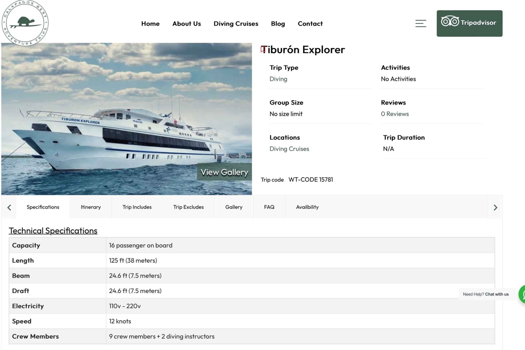Open the hamburger menu icon
Image resolution: width=525 pixels, height=350 pixels.
(420, 23)
